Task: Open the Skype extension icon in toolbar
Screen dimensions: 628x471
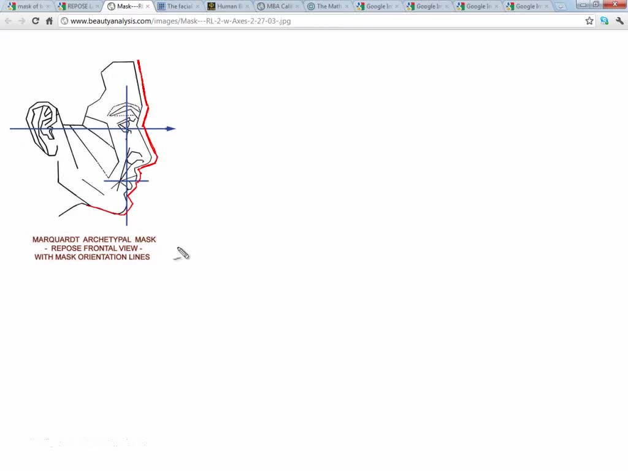Action: click(x=604, y=21)
